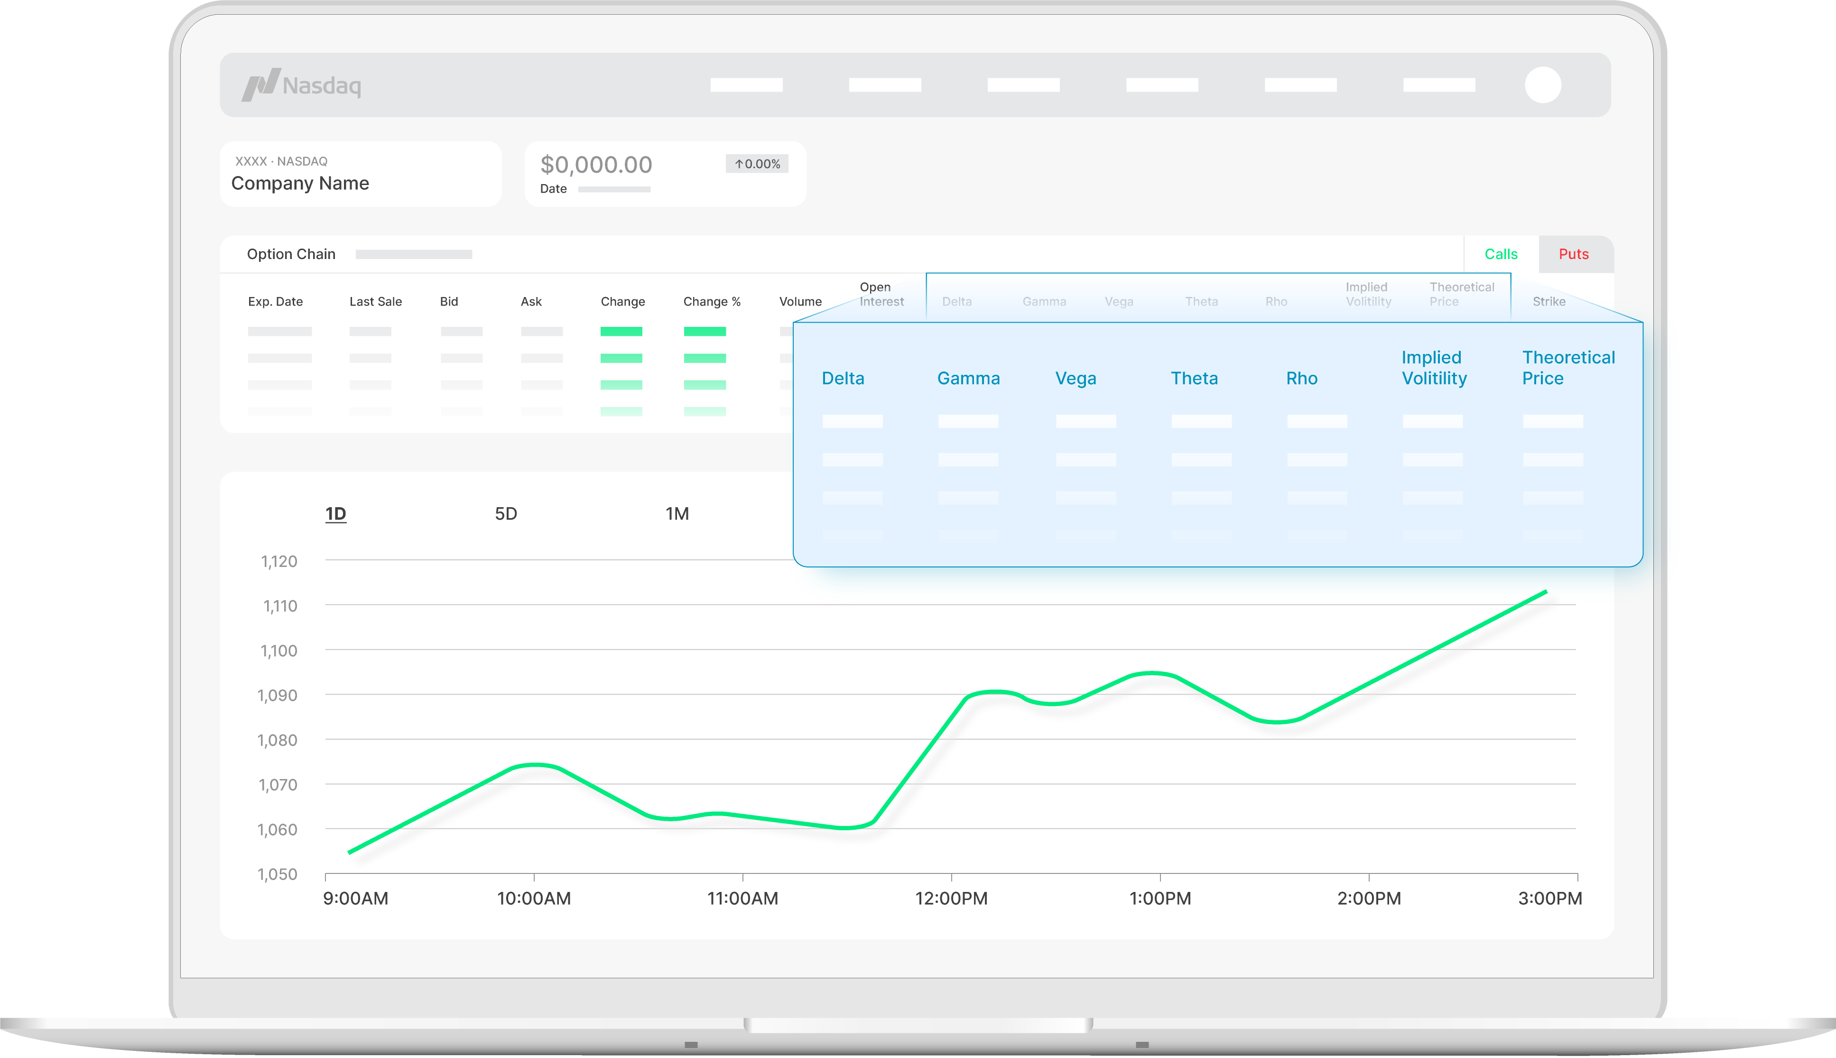Click the Company Name heading
Viewport: 1836px width, 1058px height.
click(300, 183)
